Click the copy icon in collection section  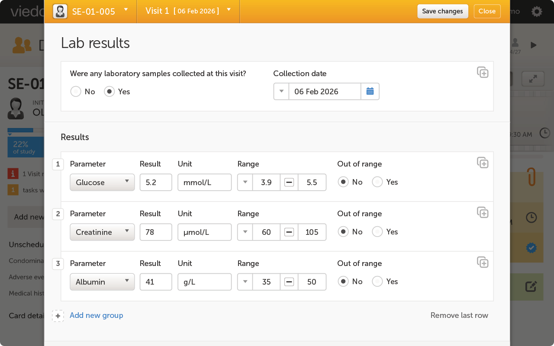pos(483,72)
